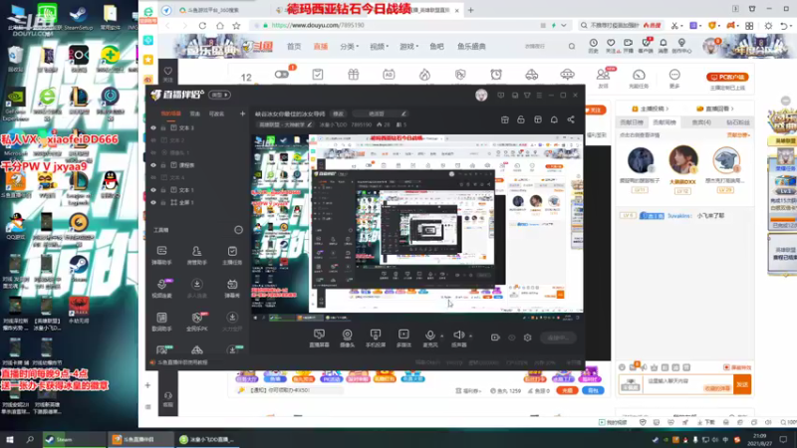
Task: Toggle visibility of 文本 4 layer
Action: click(153, 177)
